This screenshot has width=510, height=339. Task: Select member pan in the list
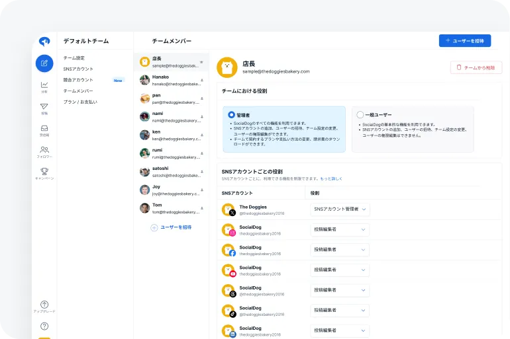(x=172, y=98)
